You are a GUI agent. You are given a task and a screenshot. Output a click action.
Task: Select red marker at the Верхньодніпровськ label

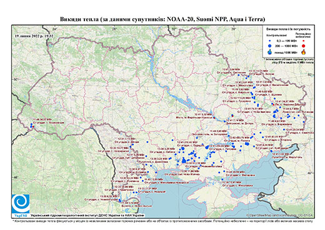click(x=214, y=117)
